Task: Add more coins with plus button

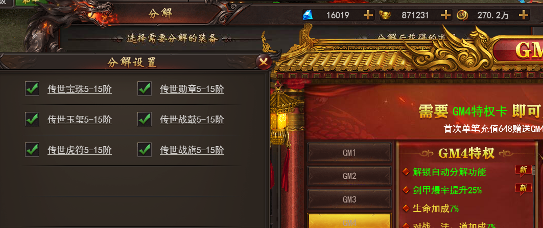Action: [x=523, y=15]
